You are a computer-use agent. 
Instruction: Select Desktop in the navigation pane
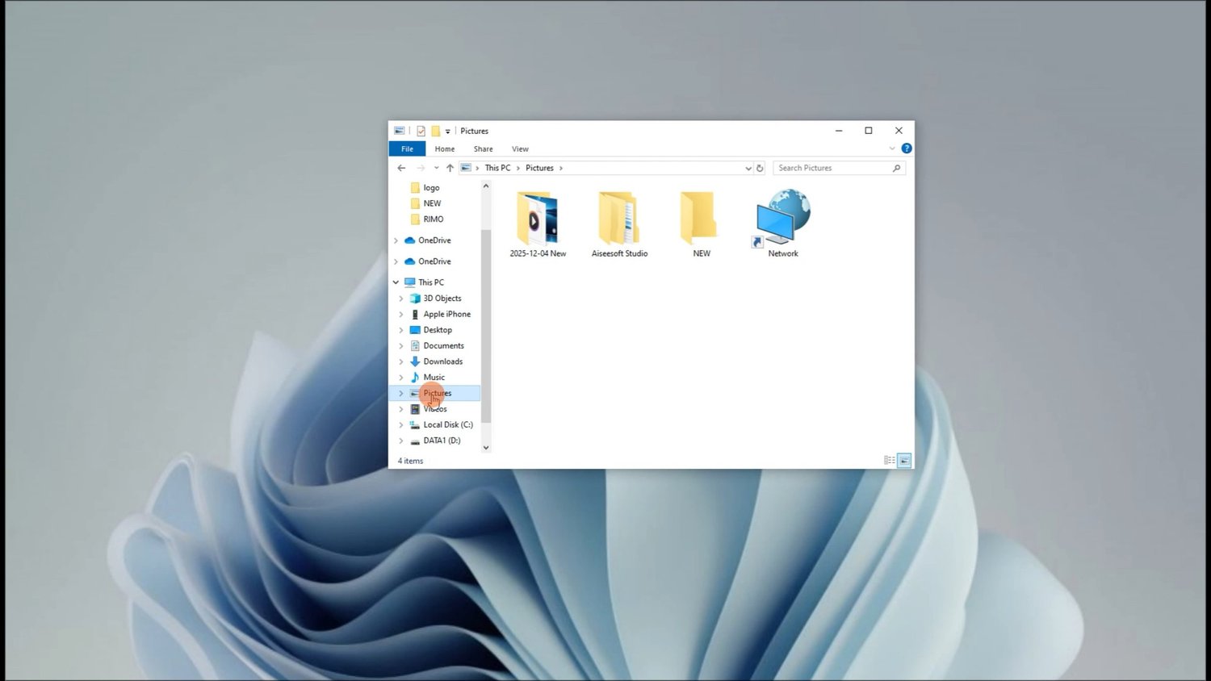tap(438, 330)
